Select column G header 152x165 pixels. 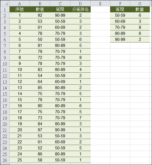click(140, 4)
